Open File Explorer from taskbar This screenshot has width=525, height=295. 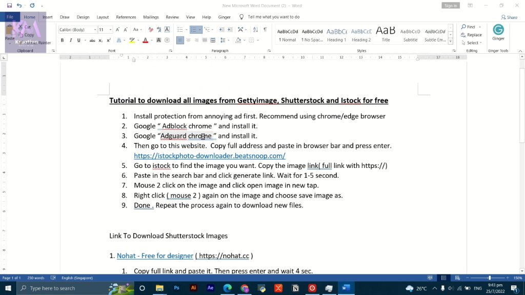(159, 288)
